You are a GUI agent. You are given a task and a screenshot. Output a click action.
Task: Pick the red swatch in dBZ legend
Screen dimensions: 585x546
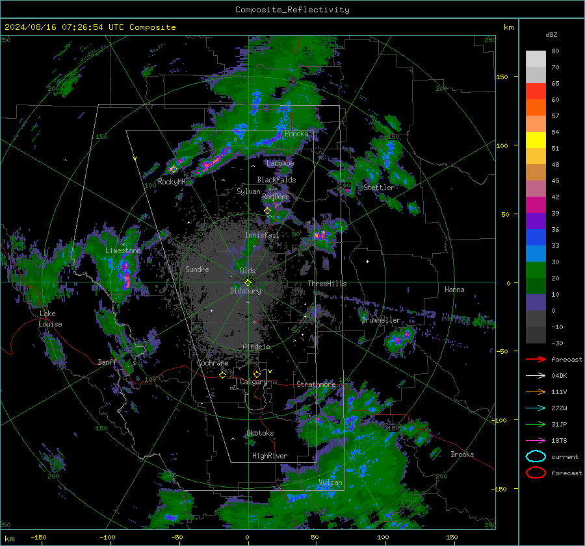[536, 92]
